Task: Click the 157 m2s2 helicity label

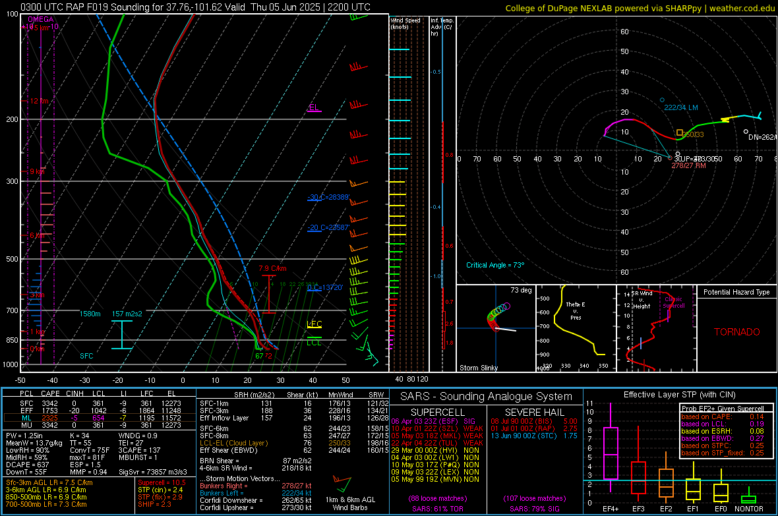Action: (127, 314)
